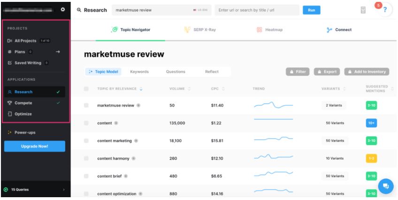The width and height of the screenshot is (398, 200).
Task: Open the help question mark icon
Action: pyautogui.click(x=385, y=10)
